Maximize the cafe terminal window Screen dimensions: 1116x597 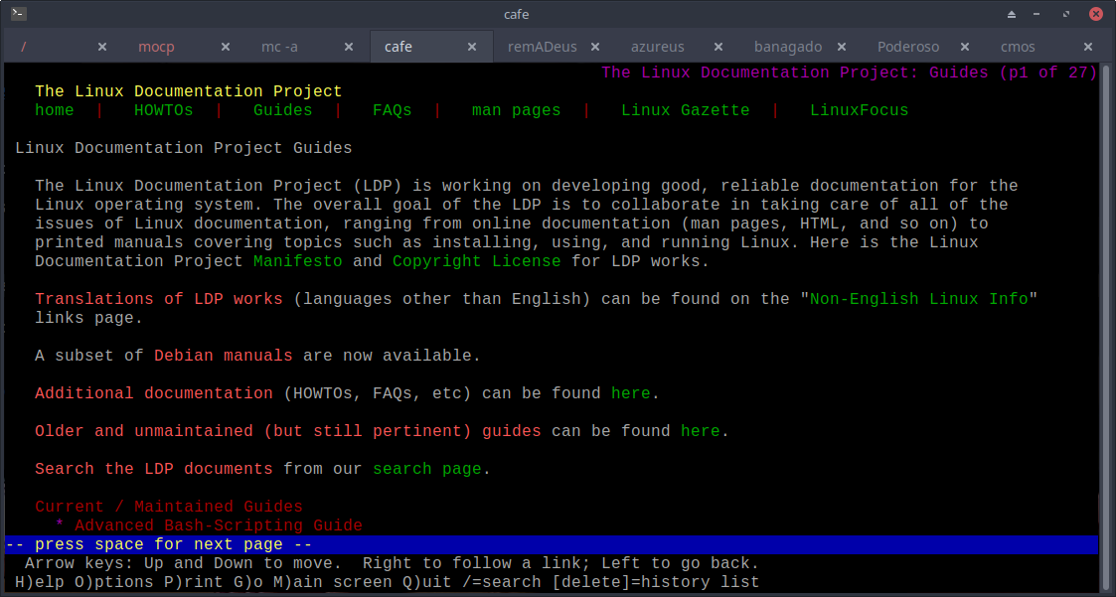[x=1066, y=14]
